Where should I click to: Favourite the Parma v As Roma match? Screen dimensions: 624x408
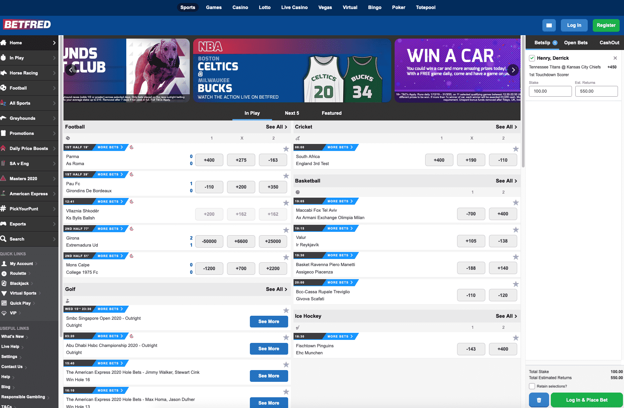coord(286,149)
